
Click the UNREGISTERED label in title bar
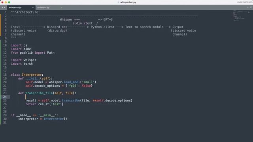point(245,2)
